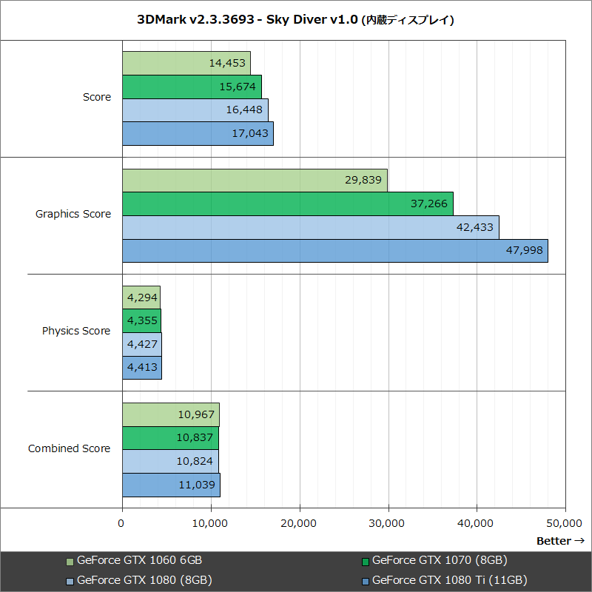Click the Physics Score value 4,427
The image size is (592, 592).
[142, 344]
